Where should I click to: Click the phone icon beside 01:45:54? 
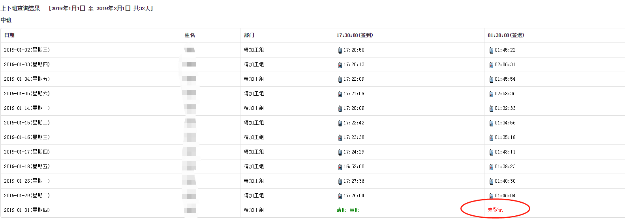click(x=491, y=80)
